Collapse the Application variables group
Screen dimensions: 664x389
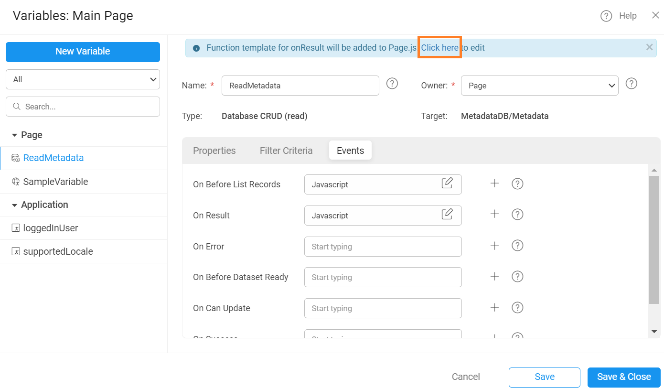pos(15,205)
